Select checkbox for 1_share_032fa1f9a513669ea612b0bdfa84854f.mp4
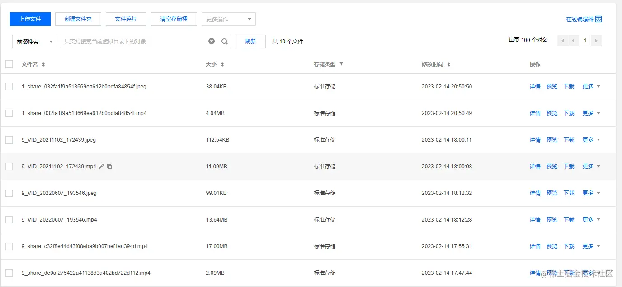The image size is (622, 287). [9, 113]
